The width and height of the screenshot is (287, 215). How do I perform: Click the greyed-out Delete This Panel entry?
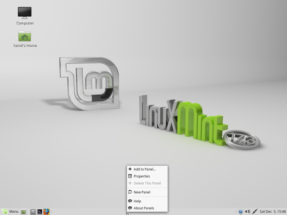coord(148,183)
